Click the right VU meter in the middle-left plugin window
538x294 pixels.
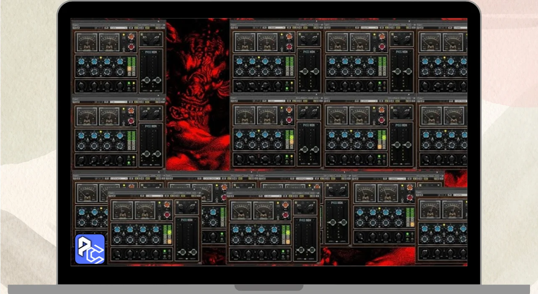click(109, 116)
